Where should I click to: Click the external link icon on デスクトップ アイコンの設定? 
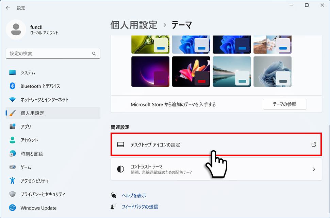(314, 144)
